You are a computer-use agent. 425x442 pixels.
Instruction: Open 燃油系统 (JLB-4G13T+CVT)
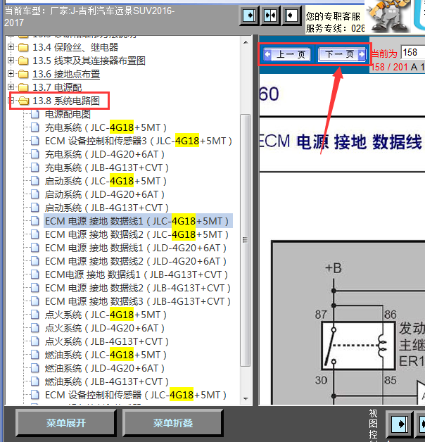click(x=107, y=381)
